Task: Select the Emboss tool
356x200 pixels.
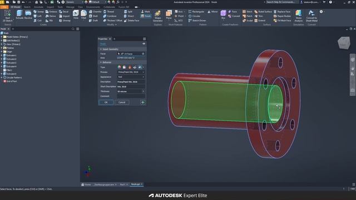Action: [x=51, y=12]
